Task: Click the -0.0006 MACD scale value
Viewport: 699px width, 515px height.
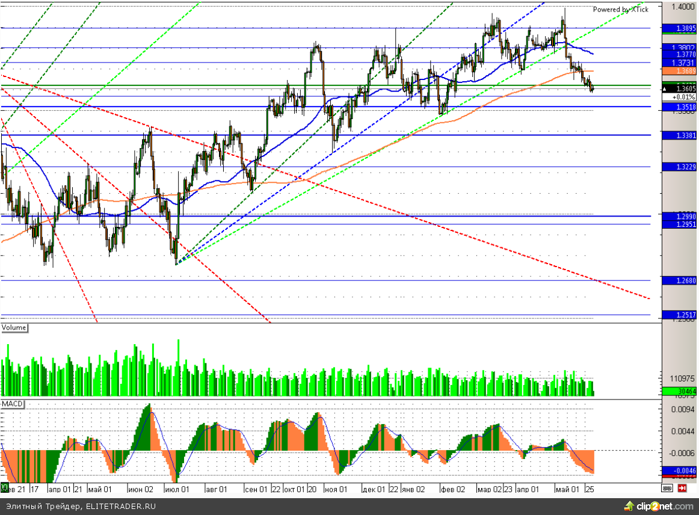Action: [682, 453]
